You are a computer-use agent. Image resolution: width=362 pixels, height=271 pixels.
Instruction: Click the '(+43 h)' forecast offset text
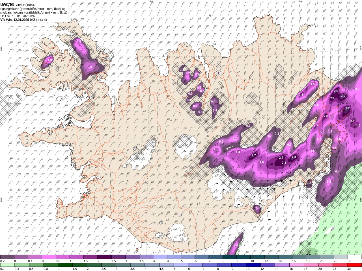pos(42,20)
